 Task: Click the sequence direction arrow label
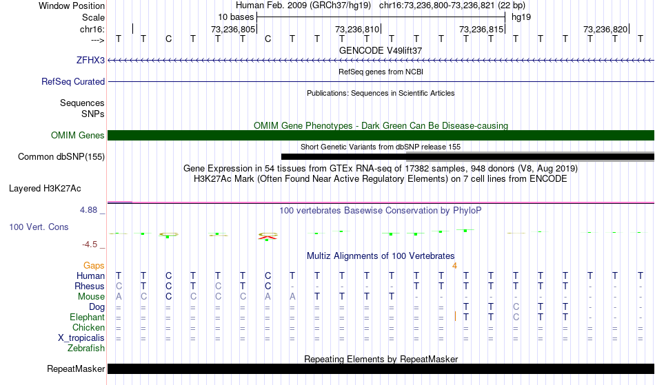click(97, 40)
